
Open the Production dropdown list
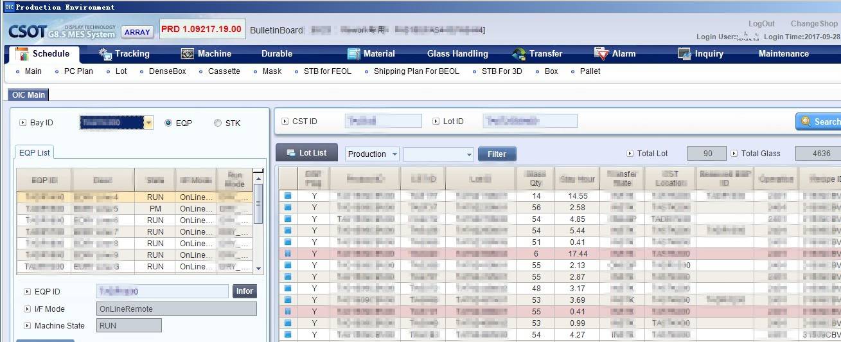click(393, 154)
